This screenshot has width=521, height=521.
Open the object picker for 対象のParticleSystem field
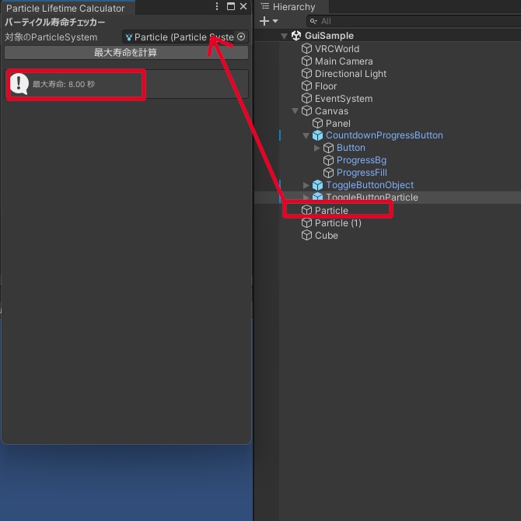point(241,37)
